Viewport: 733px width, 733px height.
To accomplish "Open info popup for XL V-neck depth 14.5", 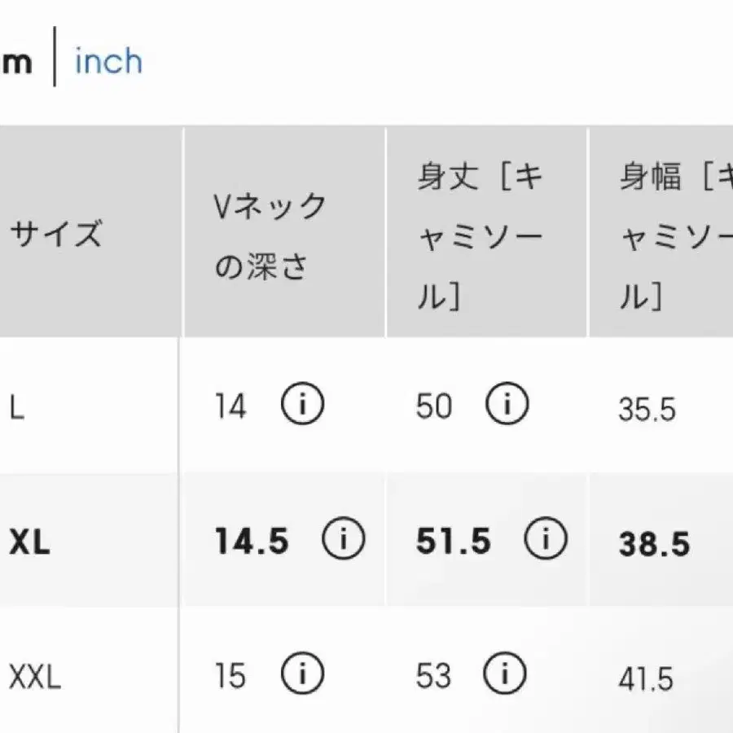I will pyautogui.click(x=343, y=539).
